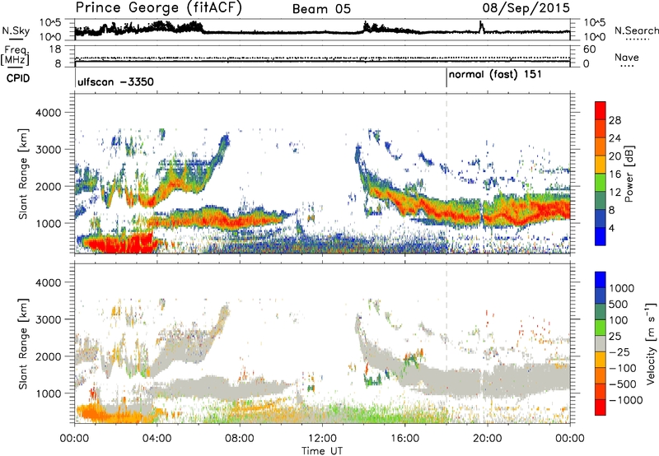This screenshot has height=456, width=659.
Task: Click the '16:00' time axis tick label
Action: (x=404, y=439)
